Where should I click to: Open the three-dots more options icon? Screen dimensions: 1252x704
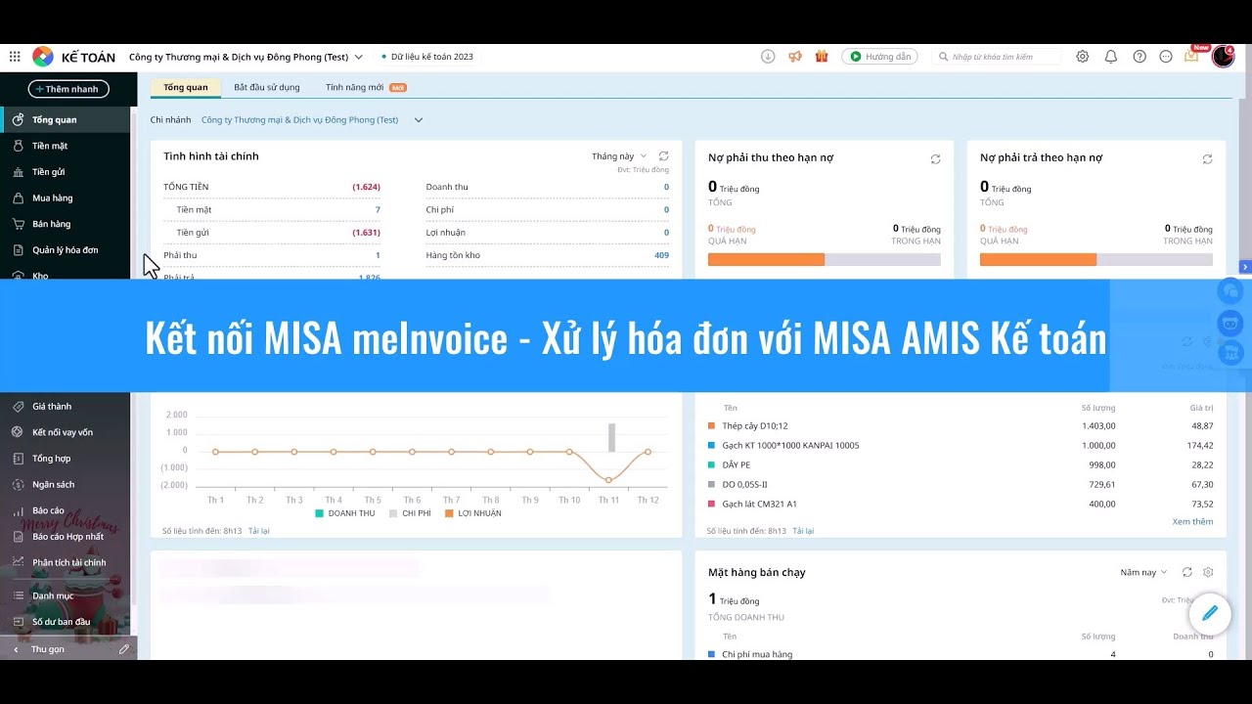(1166, 57)
